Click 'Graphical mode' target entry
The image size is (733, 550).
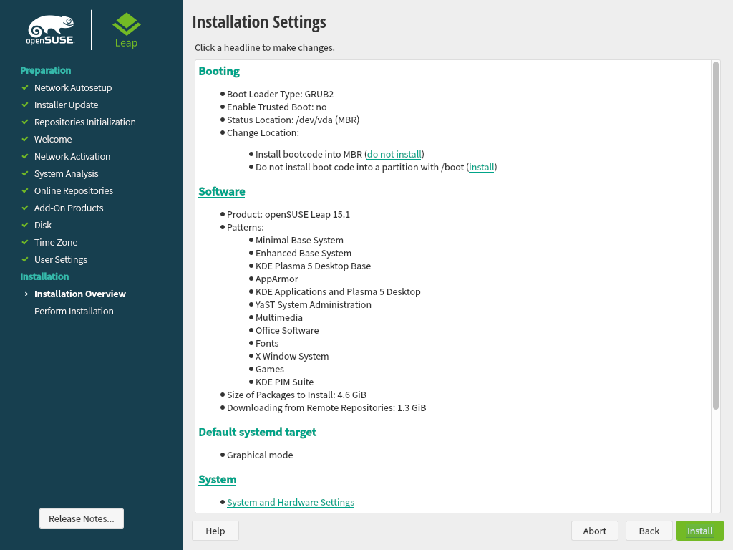(x=260, y=455)
